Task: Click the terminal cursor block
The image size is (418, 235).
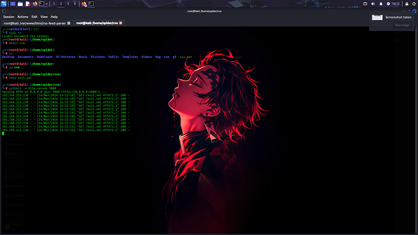Action: (3, 134)
